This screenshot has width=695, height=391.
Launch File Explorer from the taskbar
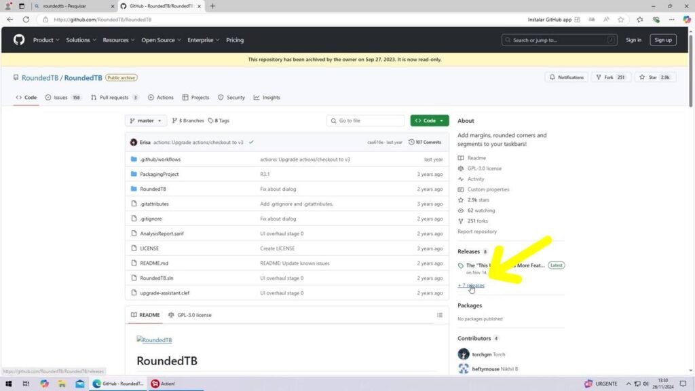tap(62, 384)
